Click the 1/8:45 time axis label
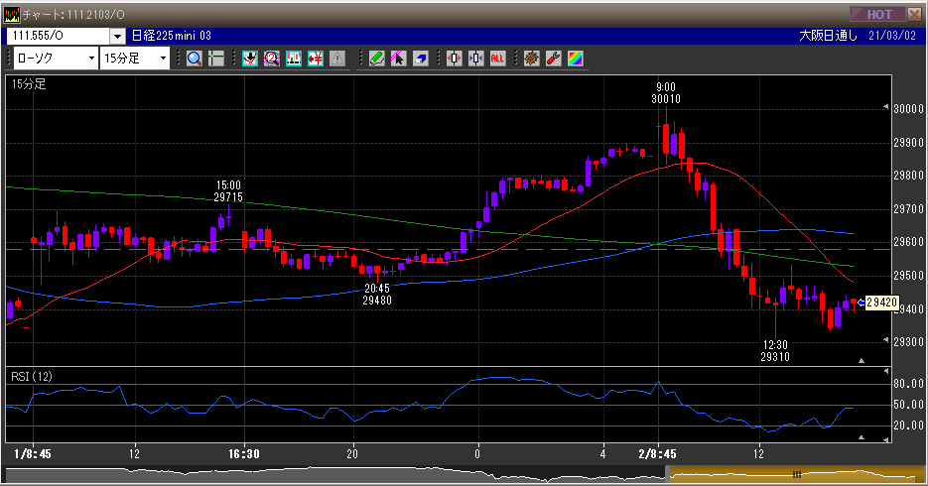 coord(32,454)
